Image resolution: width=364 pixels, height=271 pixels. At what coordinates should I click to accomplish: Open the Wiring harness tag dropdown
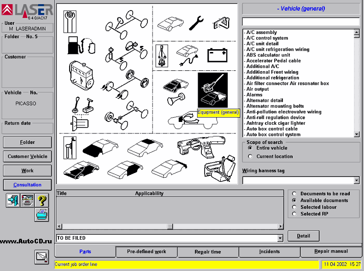[x=356, y=180]
